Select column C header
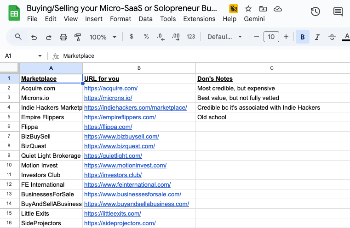This screenshot has width=350, height=228. pyautogui.click(x=272, y=68)
